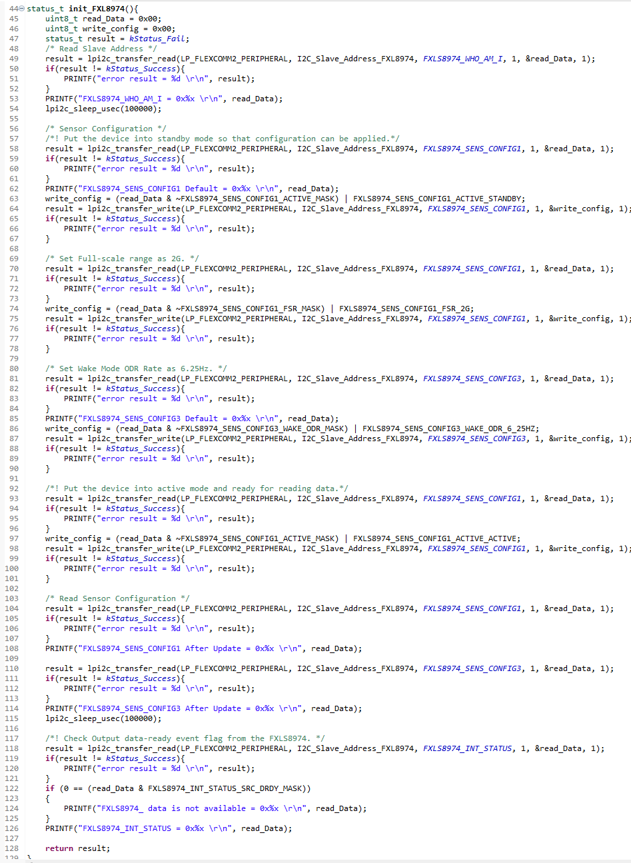Click the FXLS8974_WHO_AM_I macro on line 49
Image resolution: width=631 pixels, height=863 pixels.
coord(463,59)
